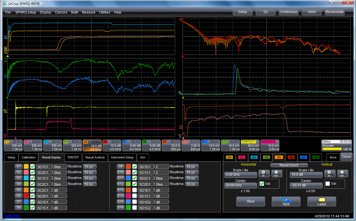This screenshot has height=221, width=356.
Task: Click the vertical zoom in magnifier
Action: coord(329,174)
